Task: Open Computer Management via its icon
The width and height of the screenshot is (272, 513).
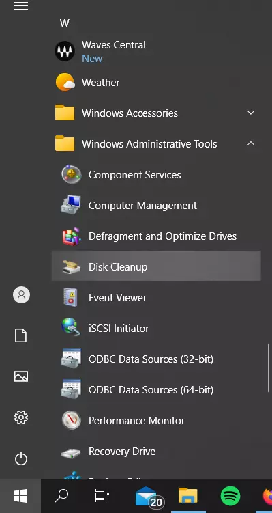Action: coord(71,205)
